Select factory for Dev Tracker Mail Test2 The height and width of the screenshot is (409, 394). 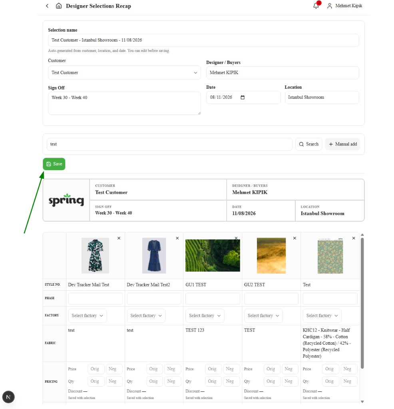(146, 316)
